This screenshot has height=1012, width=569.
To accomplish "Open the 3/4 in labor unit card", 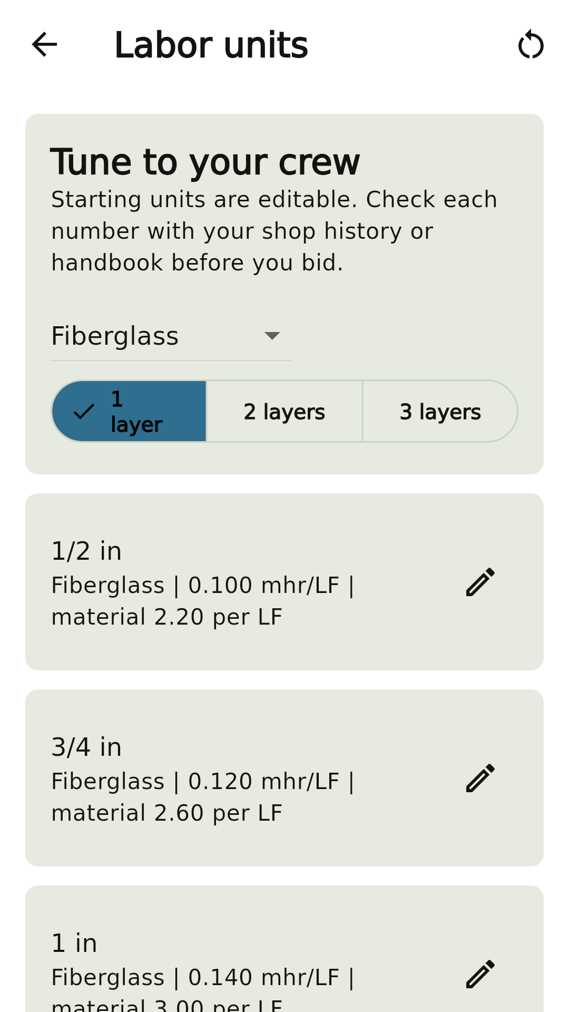I will click(x=284, y=778).
